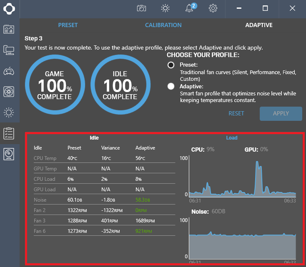The height and width of the screenshot is (267, 306).
Task: Click the APPLY button
Action: [281, 114]
